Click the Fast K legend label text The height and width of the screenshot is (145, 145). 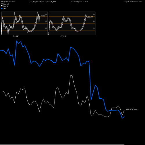[6, 6]
